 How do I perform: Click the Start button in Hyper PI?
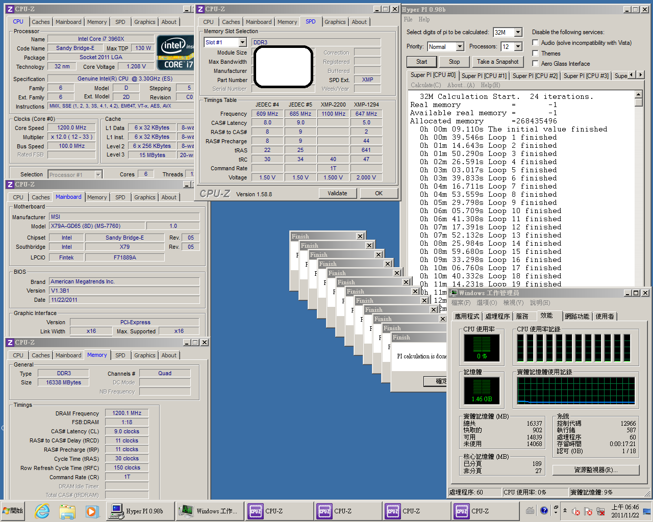tap(422, 62)
